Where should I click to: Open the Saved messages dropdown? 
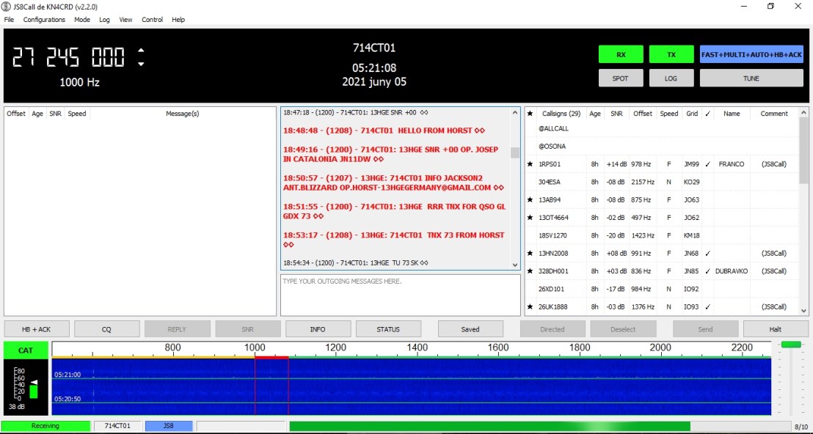[x=470, y=329]
